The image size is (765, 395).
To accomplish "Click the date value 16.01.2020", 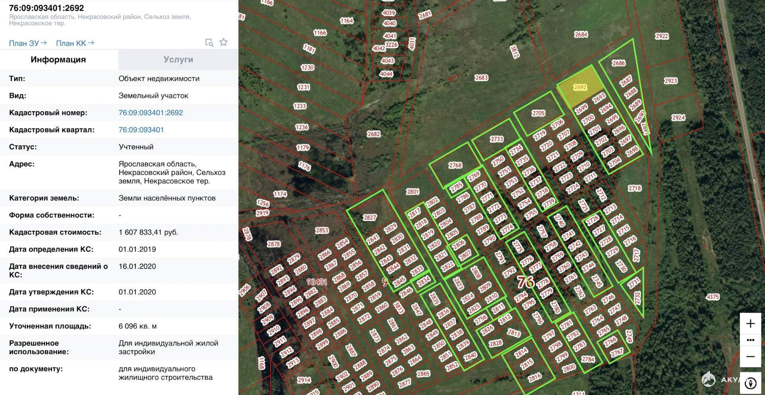I will click(137, 267).
